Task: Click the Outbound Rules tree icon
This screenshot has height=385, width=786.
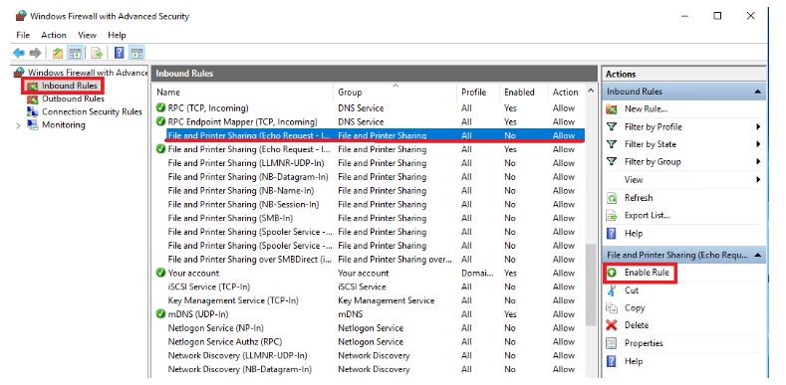Action: coord(33,99)
